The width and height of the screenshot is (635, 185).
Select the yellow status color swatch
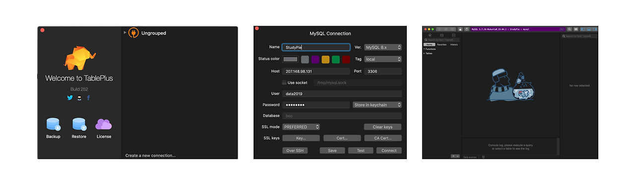[325, 60]
